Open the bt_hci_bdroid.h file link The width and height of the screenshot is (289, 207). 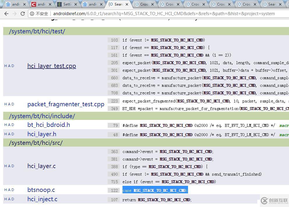tap(49, 125)
